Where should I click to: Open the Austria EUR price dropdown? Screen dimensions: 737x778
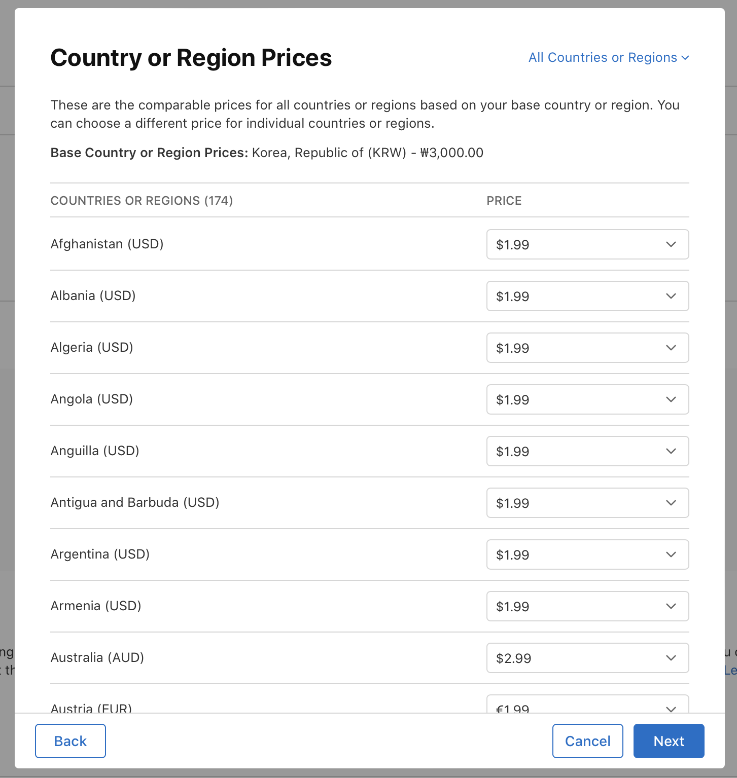click(587, 706)
